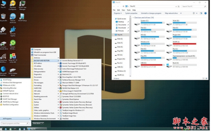Launch Symantec Ghost Explorer
The height and width of the screenshot is (131, 211).
[81, 99]
